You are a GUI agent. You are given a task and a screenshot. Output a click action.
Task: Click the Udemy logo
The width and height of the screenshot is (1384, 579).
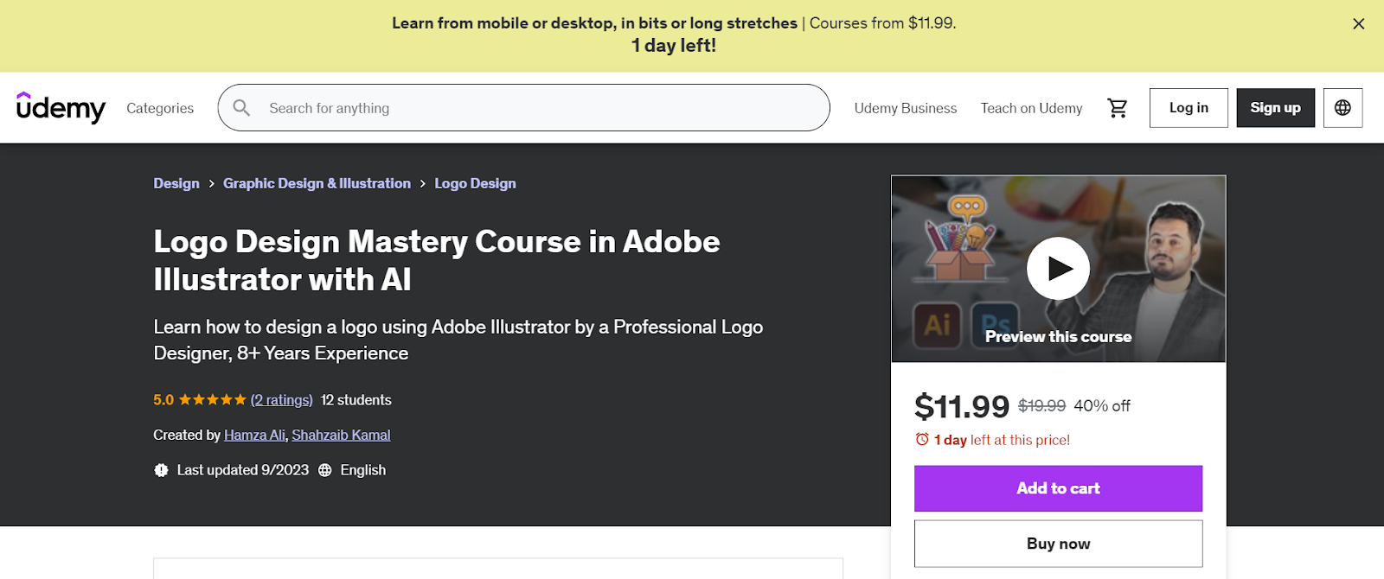click(61, 108)
